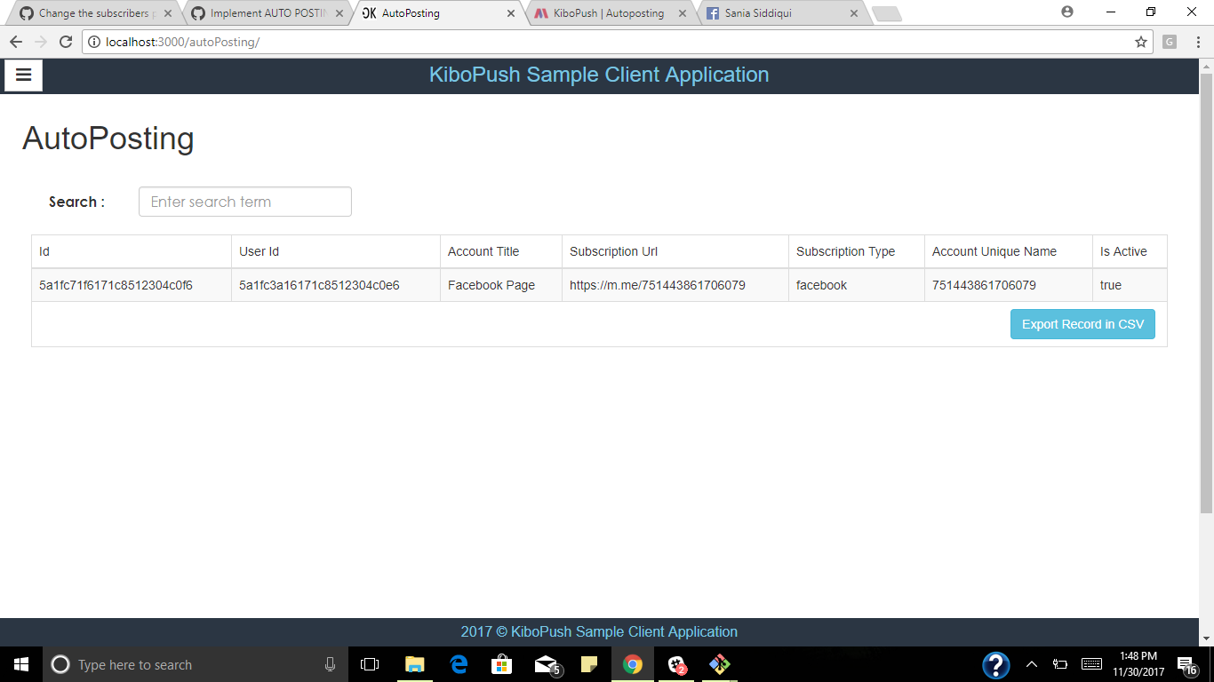The width and height of the screenshot is (1214, 682).
Task: Click the 'Subscription Url' column header
Action: coord(675,251)
